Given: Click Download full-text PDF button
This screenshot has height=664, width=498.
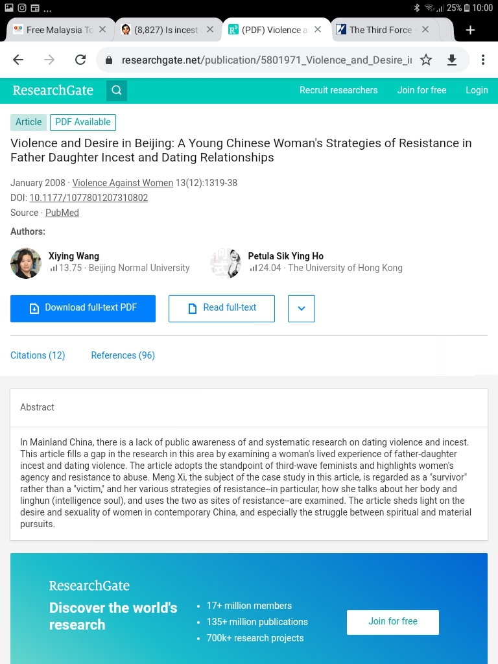Looking at the screenshot, I should coord(83,309).
